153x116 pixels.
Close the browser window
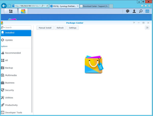149,2
